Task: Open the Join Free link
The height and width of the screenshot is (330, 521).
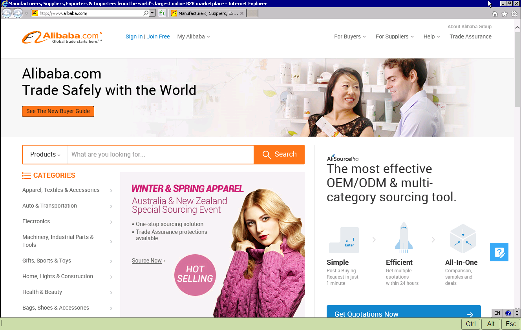Action: tap(158, 36)
